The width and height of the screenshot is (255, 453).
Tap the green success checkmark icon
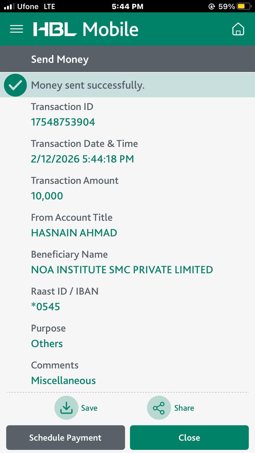tap(15, 85)
